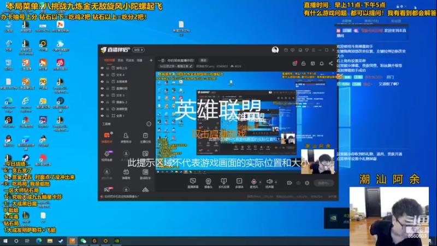
Task: Toggle the lock on 抽号上分 source
Action: point(107,68)
